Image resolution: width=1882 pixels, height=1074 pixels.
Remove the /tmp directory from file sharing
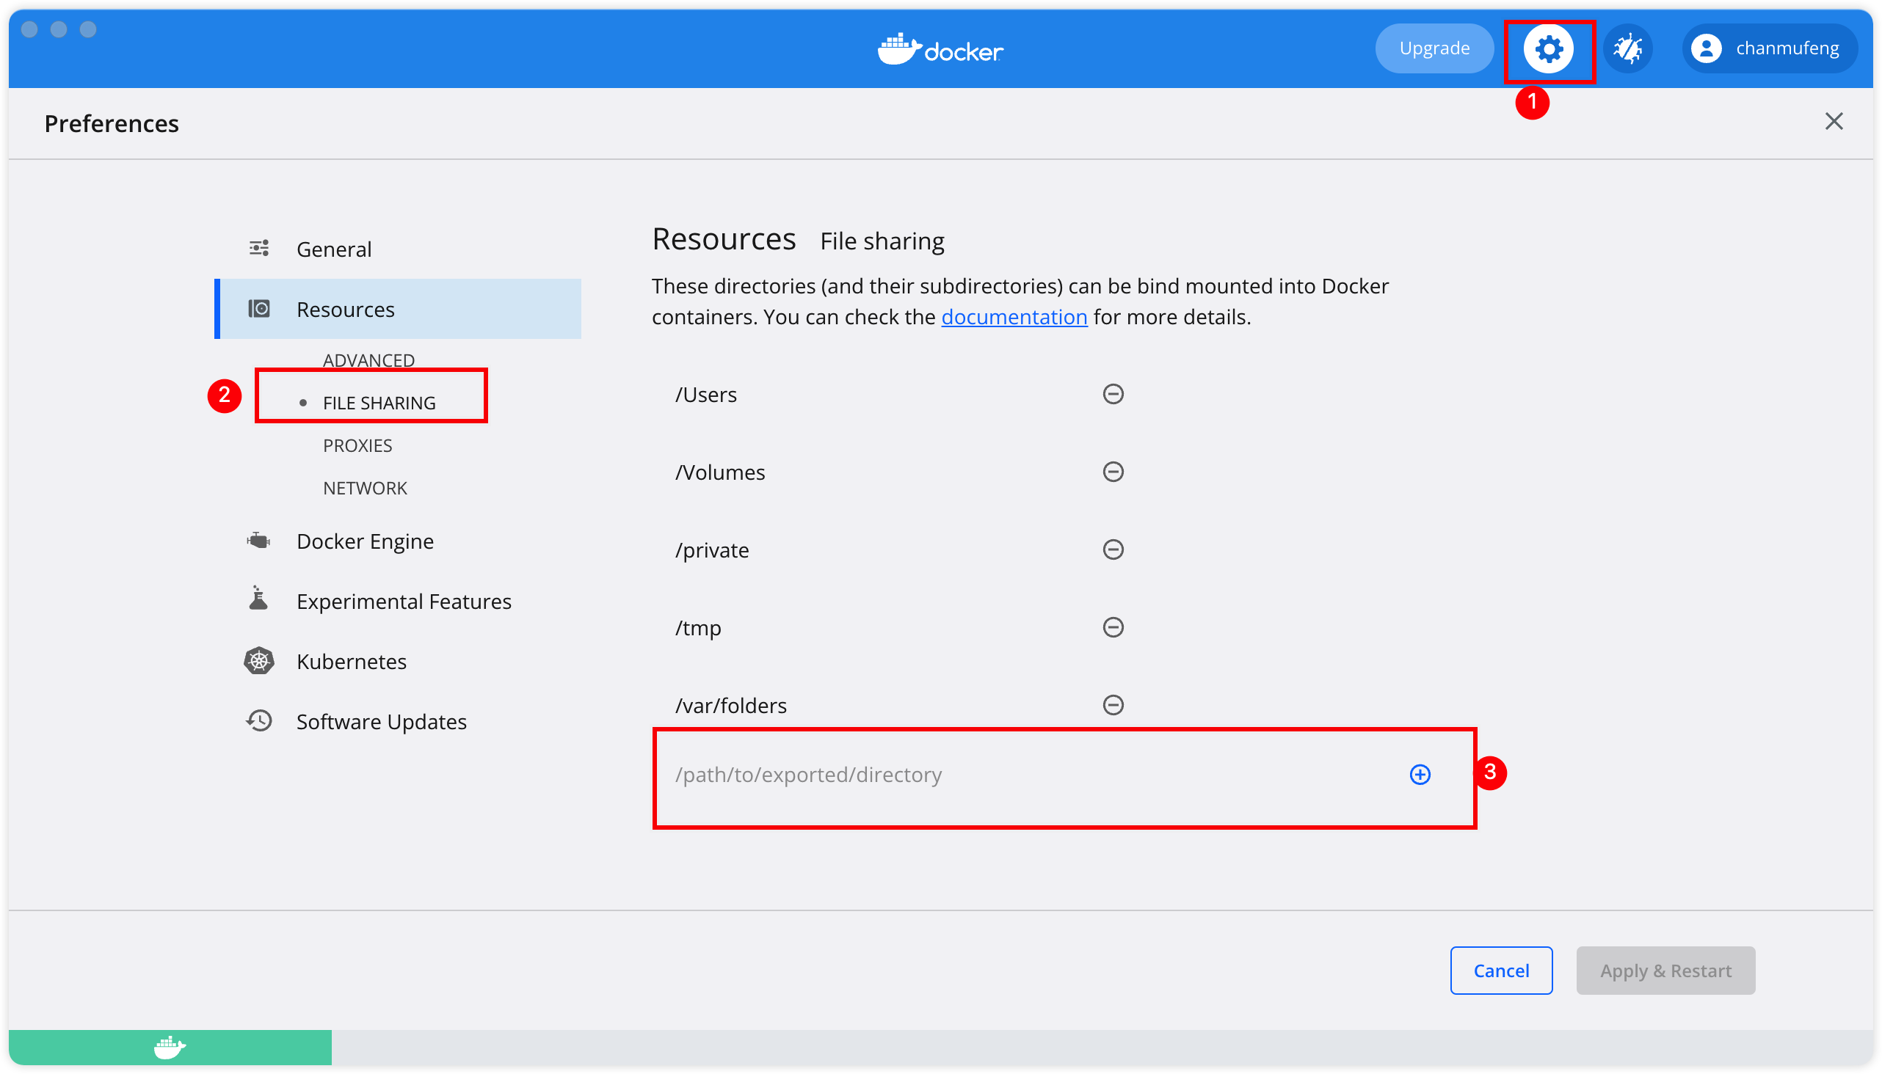point(1111,626)
